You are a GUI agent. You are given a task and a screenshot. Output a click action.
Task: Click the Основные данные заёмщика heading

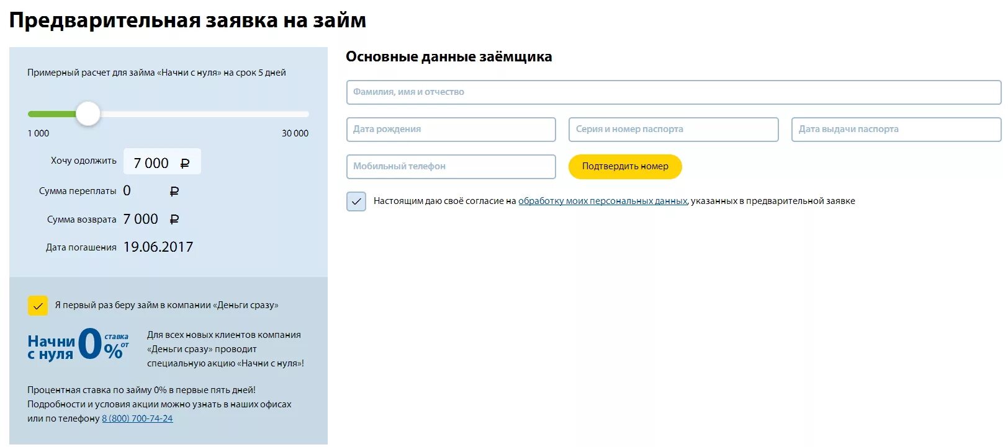[449, 56]
